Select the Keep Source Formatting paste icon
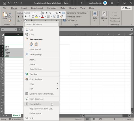The width and height of the screenshot is (134, 121). (31, 44)
